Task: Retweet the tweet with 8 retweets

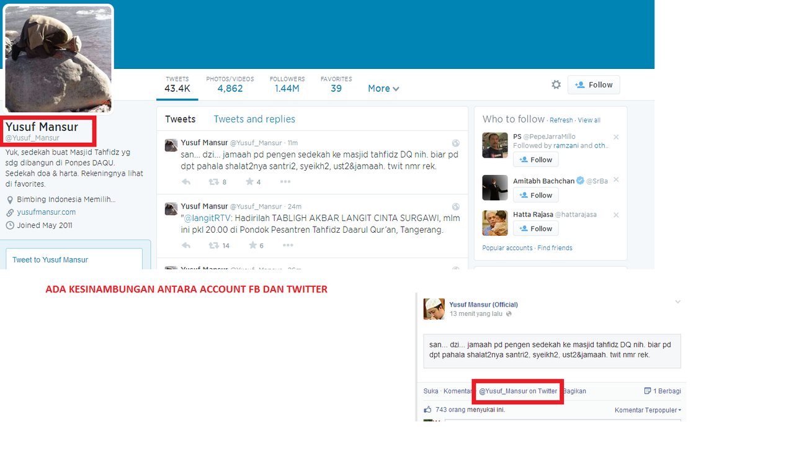Action: tap(213, 182)
